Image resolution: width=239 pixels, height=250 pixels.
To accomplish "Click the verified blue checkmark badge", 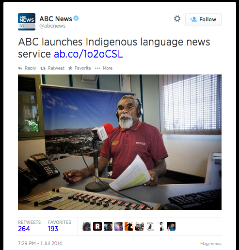I will point(76,18).
